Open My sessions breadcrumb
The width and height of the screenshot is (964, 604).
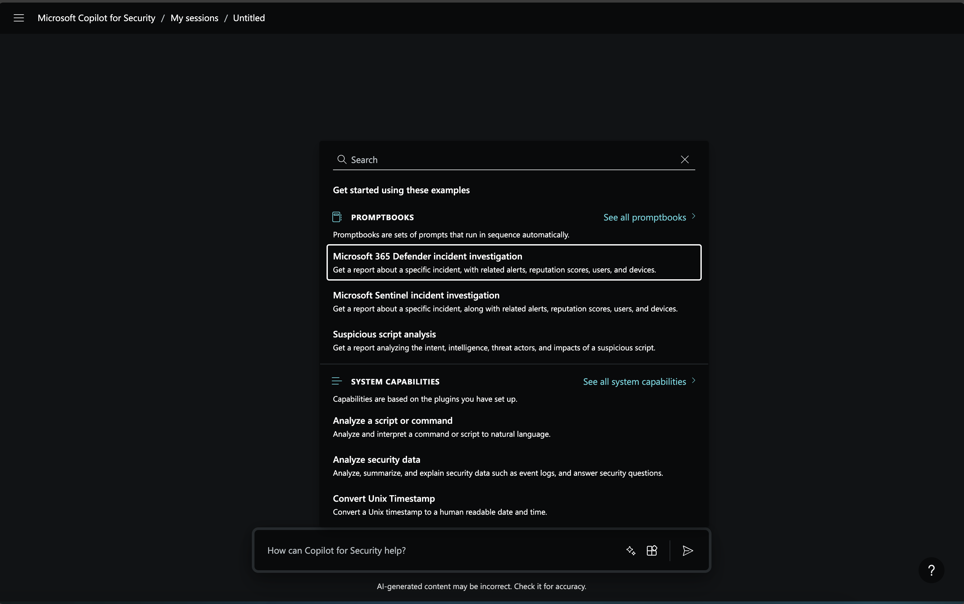[x=194, y=18]
